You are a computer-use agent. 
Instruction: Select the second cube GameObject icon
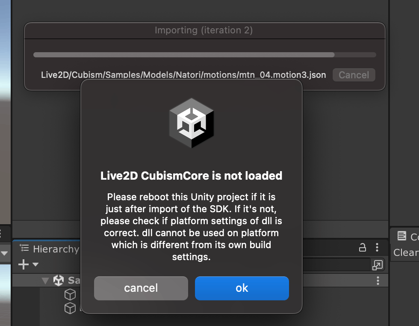pyautogui.click(x=70, y=308)
